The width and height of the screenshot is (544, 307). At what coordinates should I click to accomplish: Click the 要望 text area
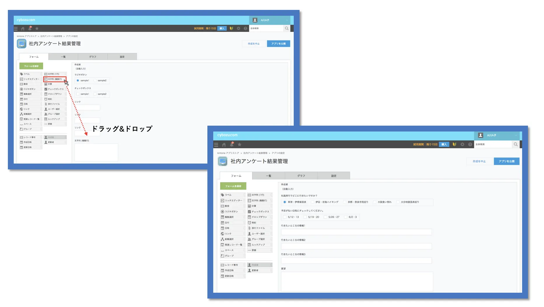point(356,281)
